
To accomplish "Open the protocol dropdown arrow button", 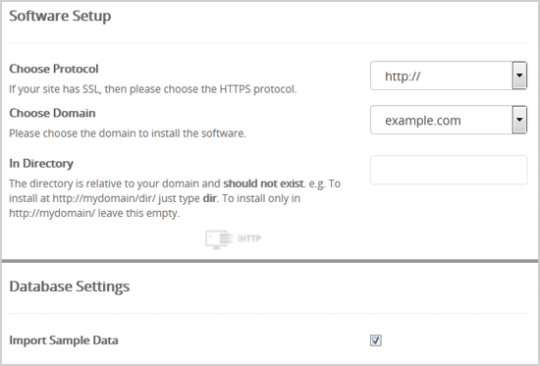I will point(519,76).
